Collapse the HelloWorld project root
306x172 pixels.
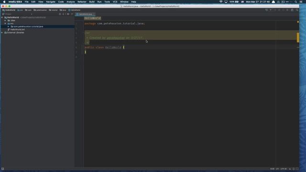point(2,17)
